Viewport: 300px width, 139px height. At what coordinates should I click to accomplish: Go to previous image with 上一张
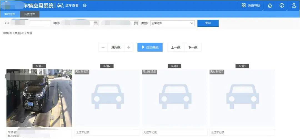coord(176,47)
